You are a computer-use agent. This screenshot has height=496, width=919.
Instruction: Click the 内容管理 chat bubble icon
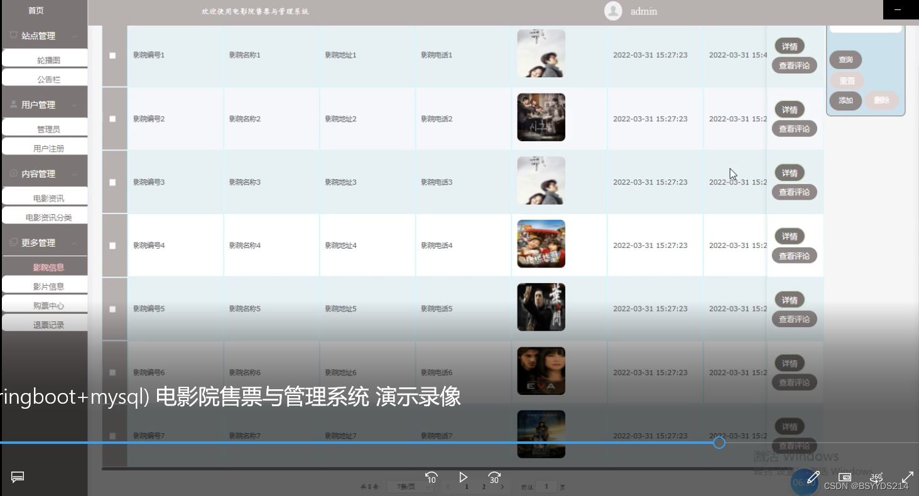[x=14, y=173]
